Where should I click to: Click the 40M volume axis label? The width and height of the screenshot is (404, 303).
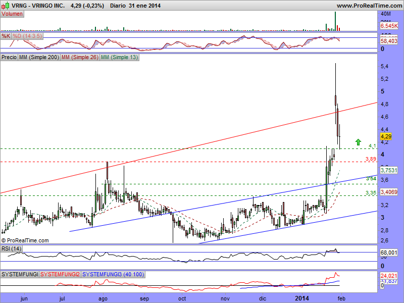click(386, 14)
